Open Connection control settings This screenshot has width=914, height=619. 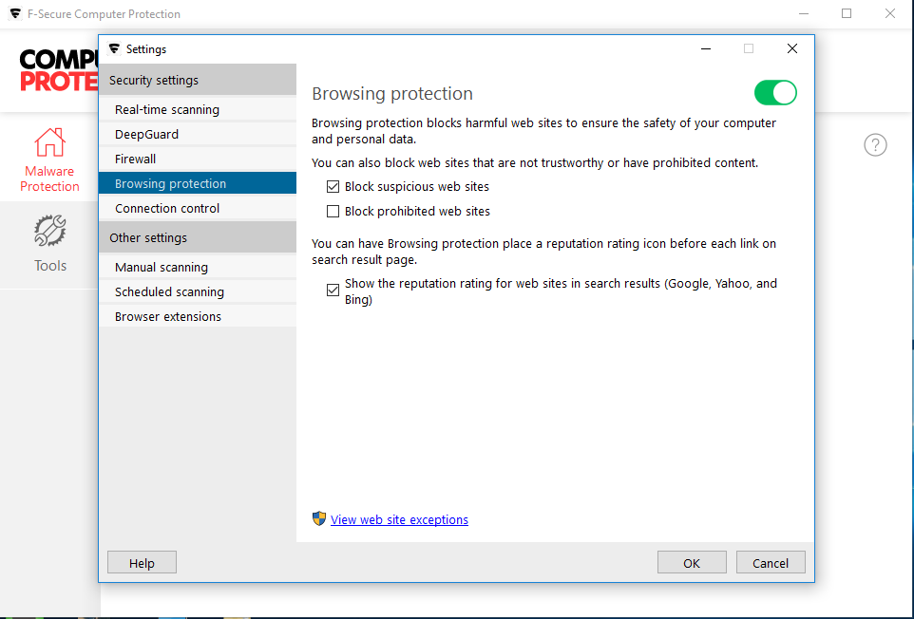click(x=198, y=208)
